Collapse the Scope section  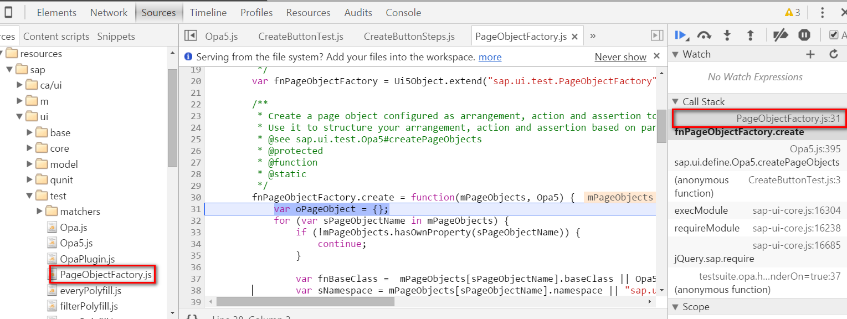pyautogui.click(x=675, y=307)
